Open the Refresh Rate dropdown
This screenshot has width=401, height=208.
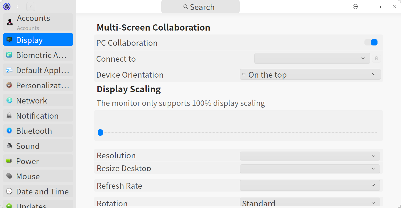click(x=310, y=185)
